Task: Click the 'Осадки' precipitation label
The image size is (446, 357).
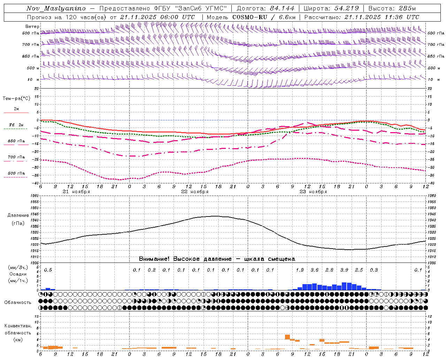Action: click(17, 274)
